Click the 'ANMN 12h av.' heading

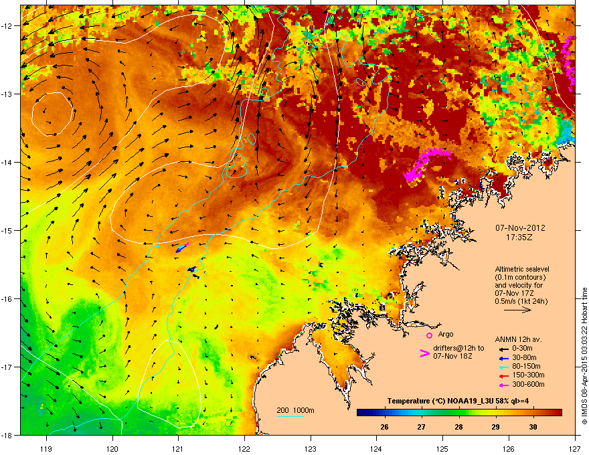518,339
